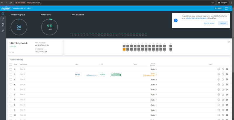This screenshot has height=120, width=234.
Task: Open the settings gear for Port 3
Action: pyautogui.click(x=227, y=79)
